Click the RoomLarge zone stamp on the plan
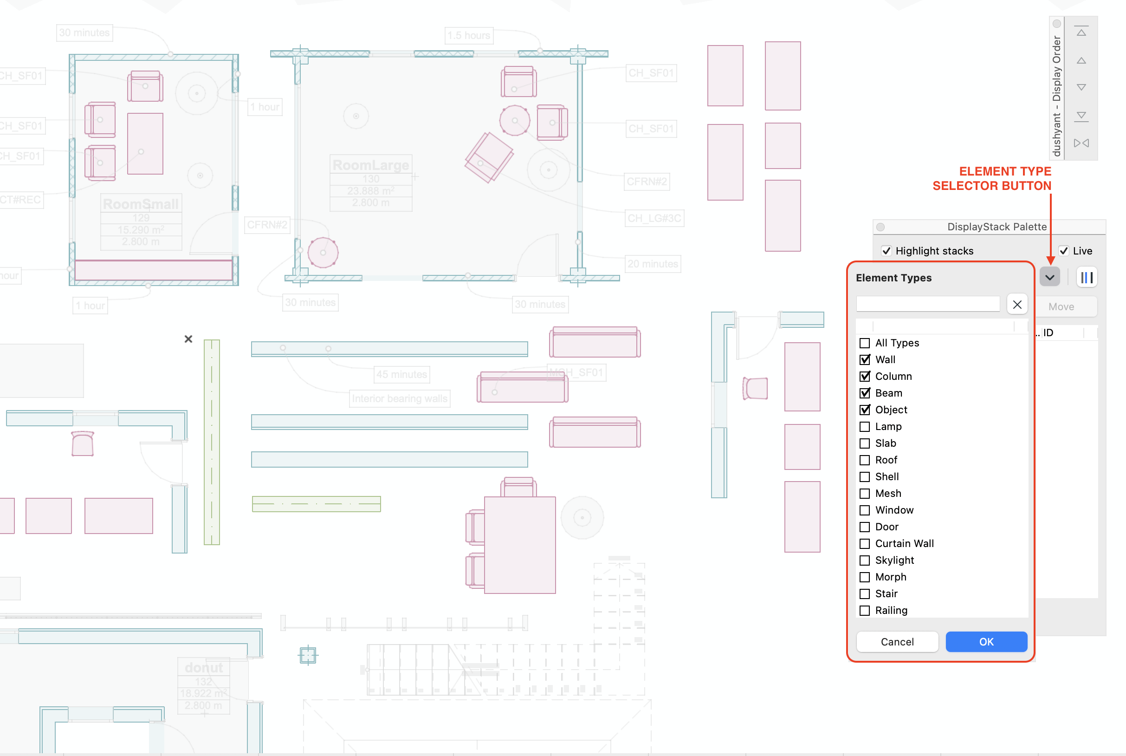 coord(371,183)
